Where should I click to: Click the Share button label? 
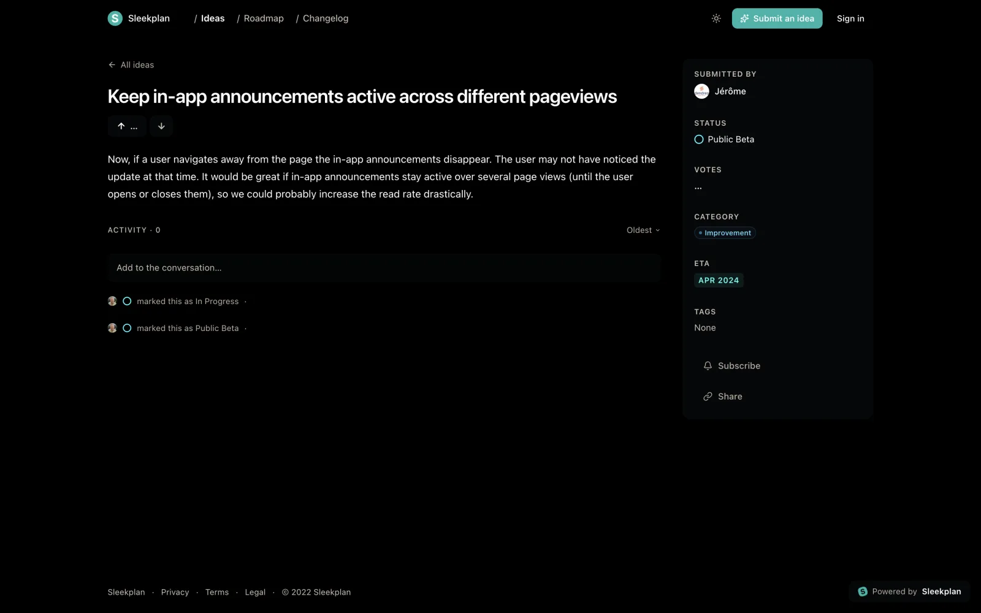[730, 397]
